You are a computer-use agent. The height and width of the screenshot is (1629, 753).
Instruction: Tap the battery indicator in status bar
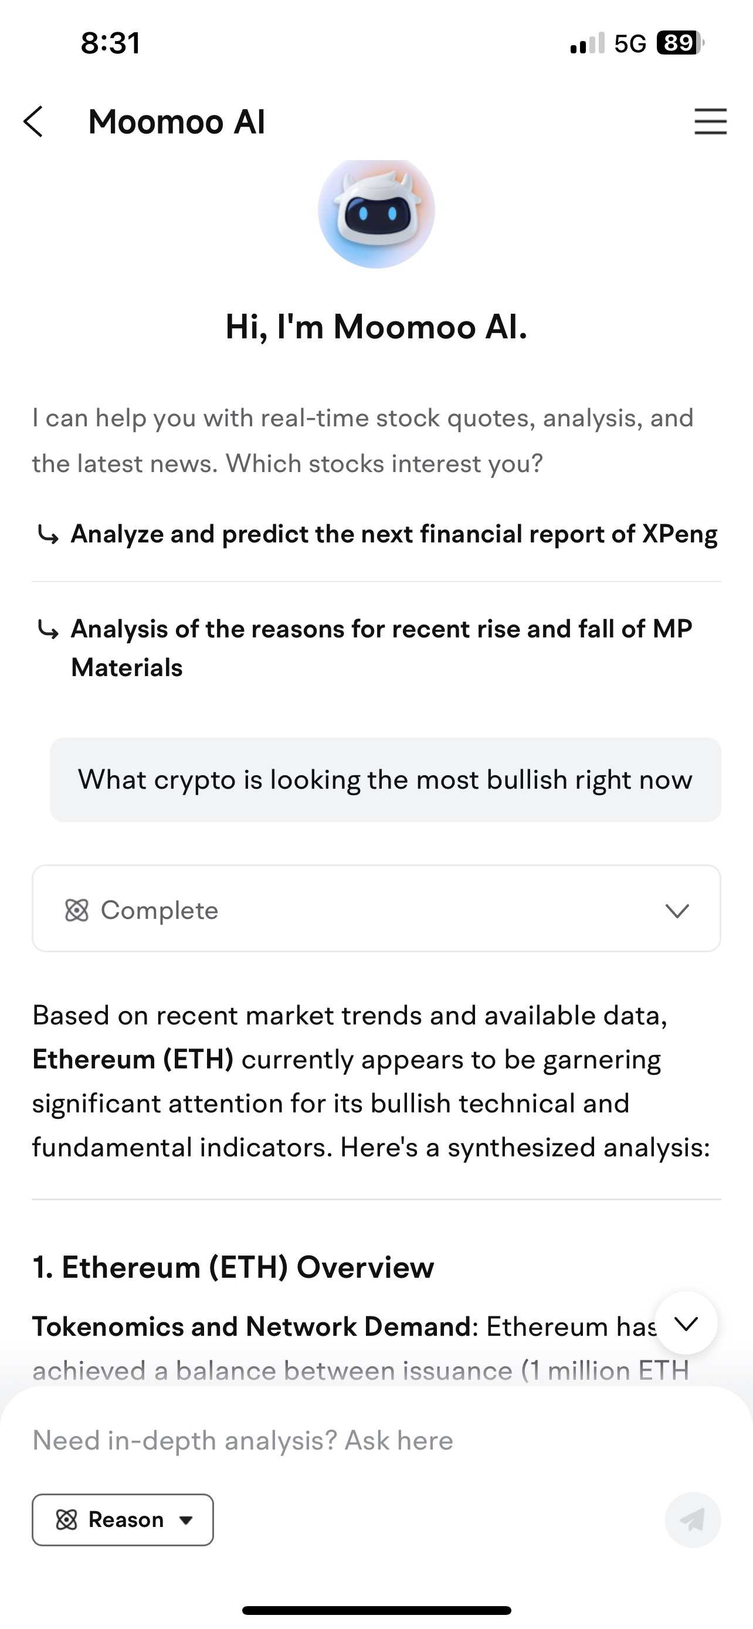(x=680, y=43)
